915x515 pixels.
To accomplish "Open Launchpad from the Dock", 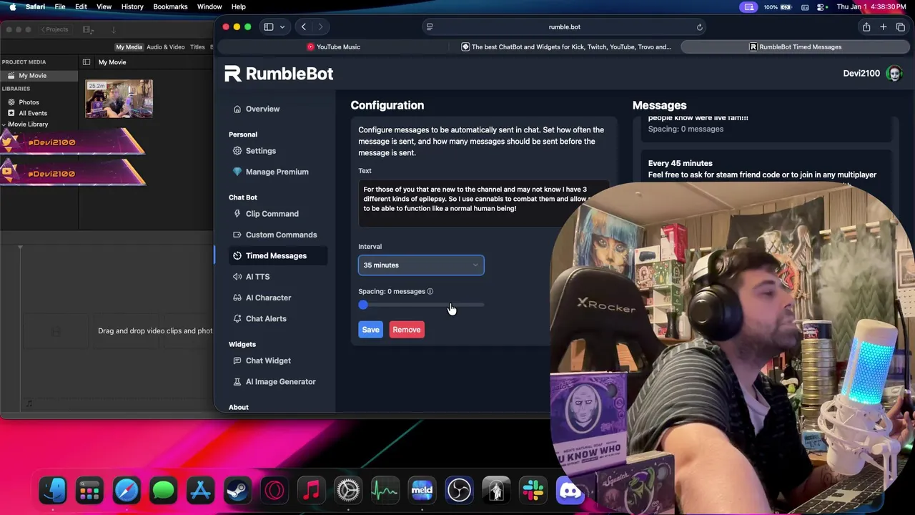I will tap(89, 491).
